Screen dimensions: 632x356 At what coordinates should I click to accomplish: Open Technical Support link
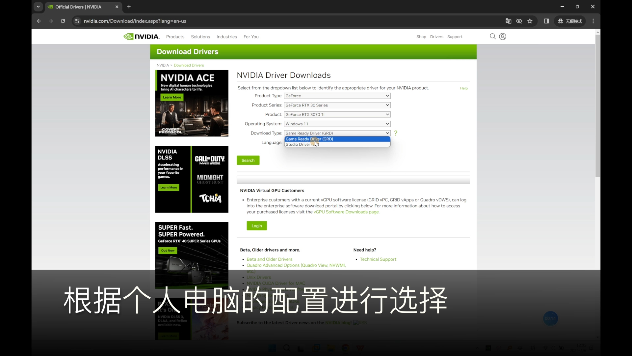(378, 259)
